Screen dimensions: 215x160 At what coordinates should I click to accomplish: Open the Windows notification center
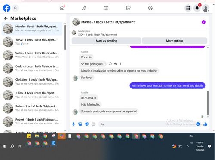(x=209, y=146)
